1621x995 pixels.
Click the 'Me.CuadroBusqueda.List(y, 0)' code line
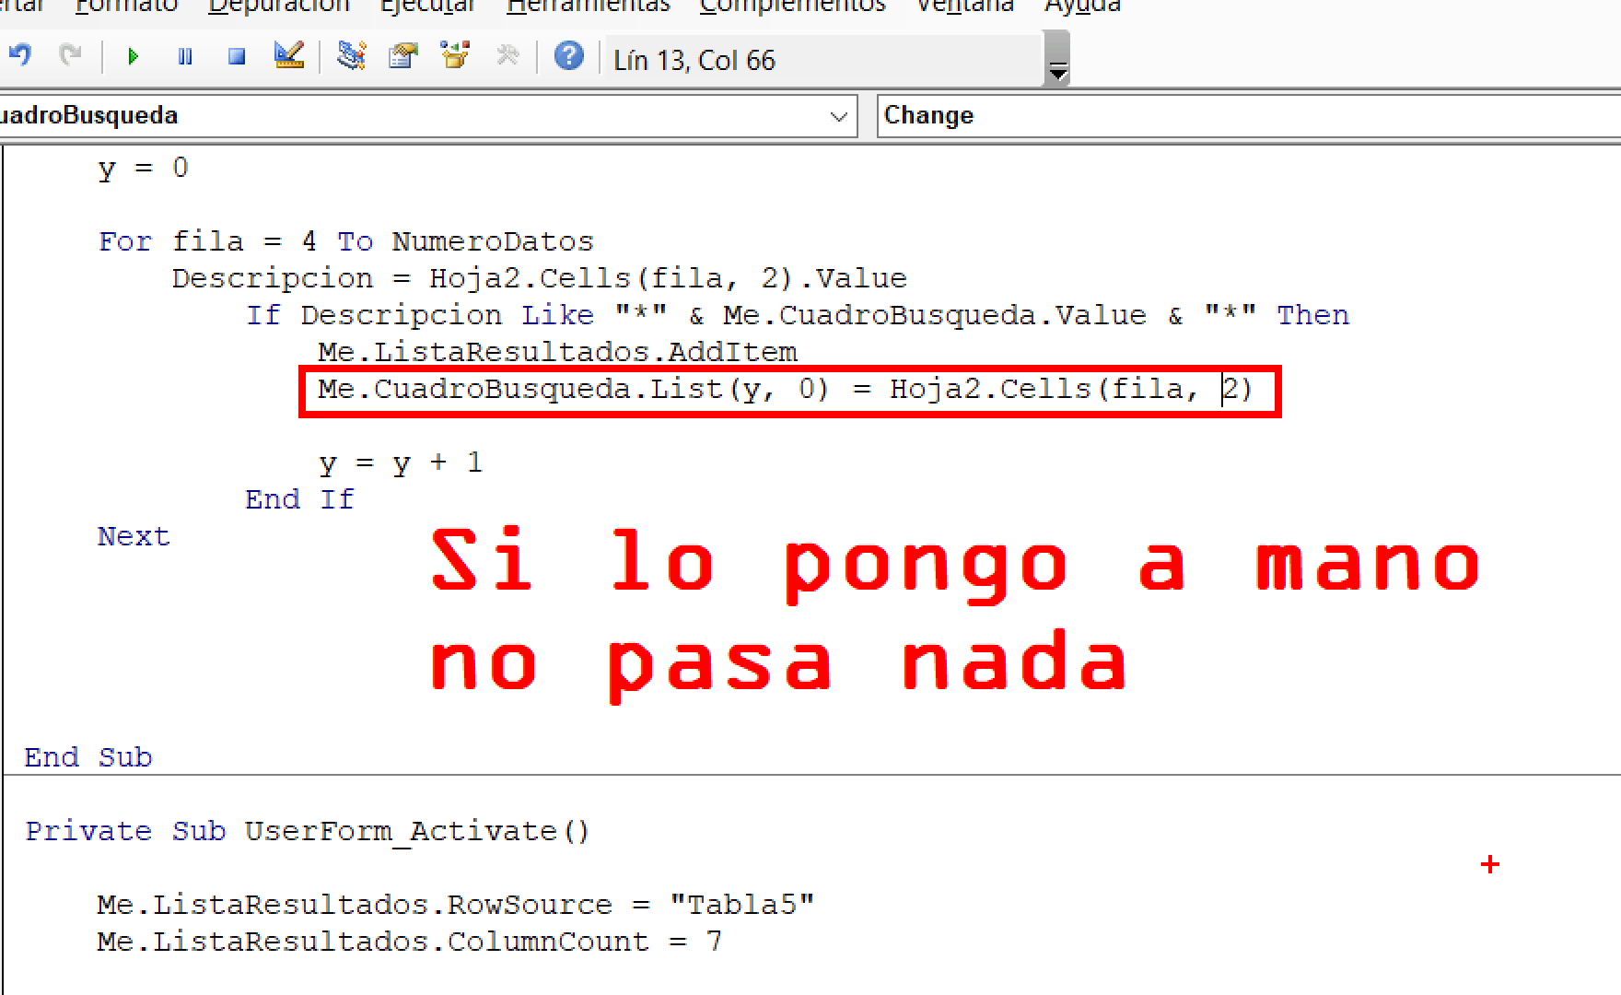tap(786, 390)
